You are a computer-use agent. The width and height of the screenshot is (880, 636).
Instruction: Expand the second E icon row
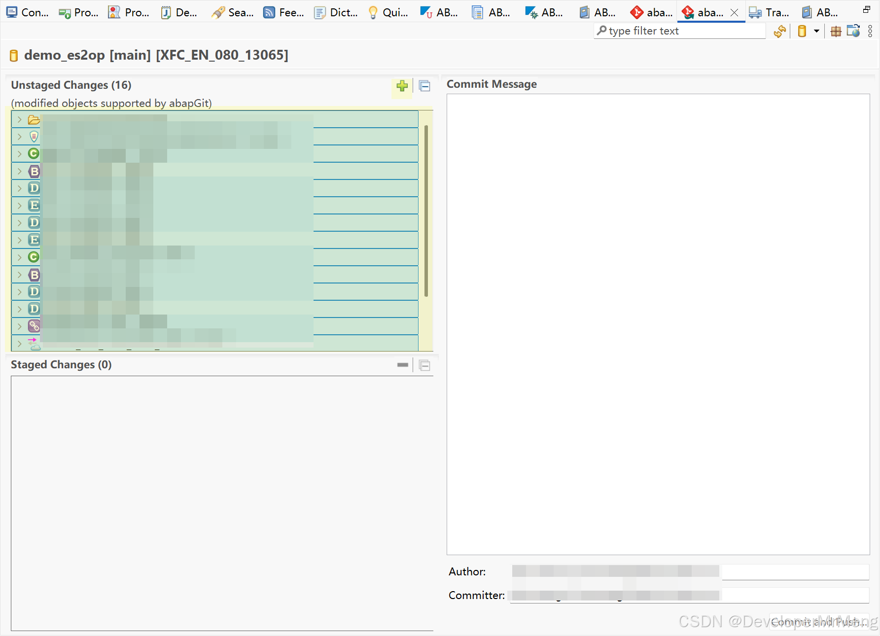(x=19, y=240)
